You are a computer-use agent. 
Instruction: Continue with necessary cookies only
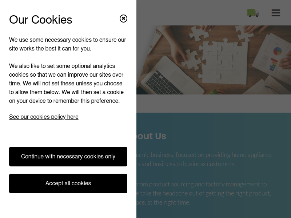click(68, 157)
